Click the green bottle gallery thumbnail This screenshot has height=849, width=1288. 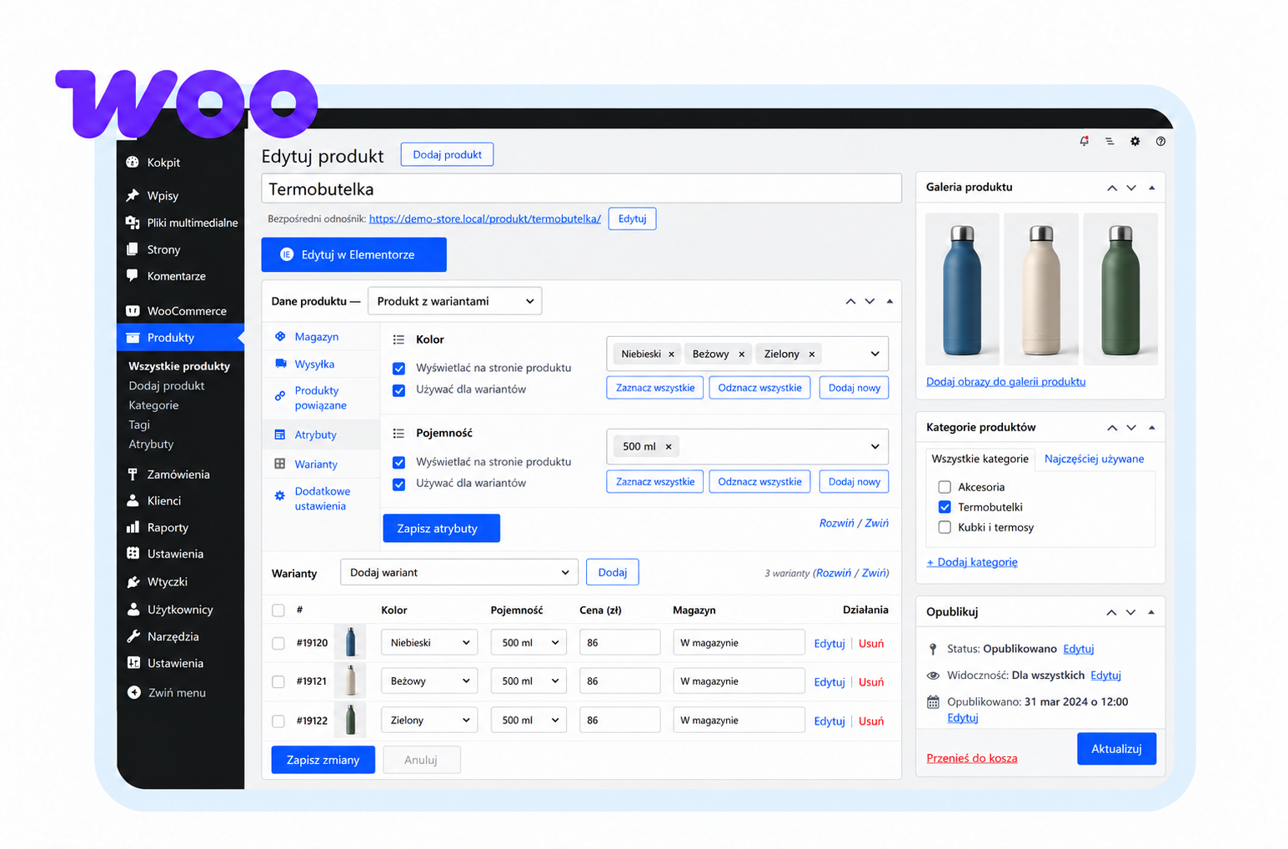pyautogui.click(x=1120, y=289)
